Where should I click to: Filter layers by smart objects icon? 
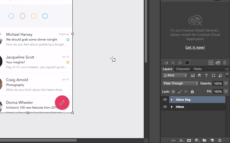[220, 75]
